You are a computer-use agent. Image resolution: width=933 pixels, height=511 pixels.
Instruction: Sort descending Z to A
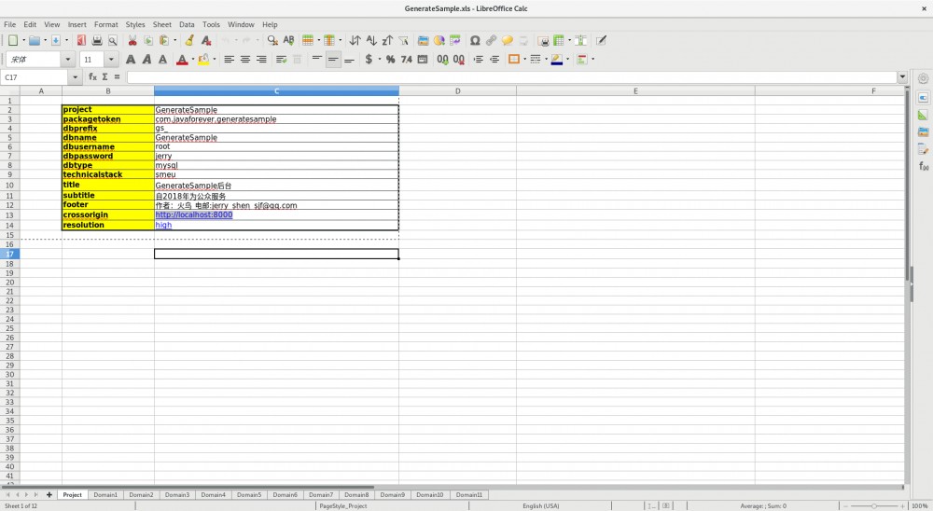coord(387,40)
